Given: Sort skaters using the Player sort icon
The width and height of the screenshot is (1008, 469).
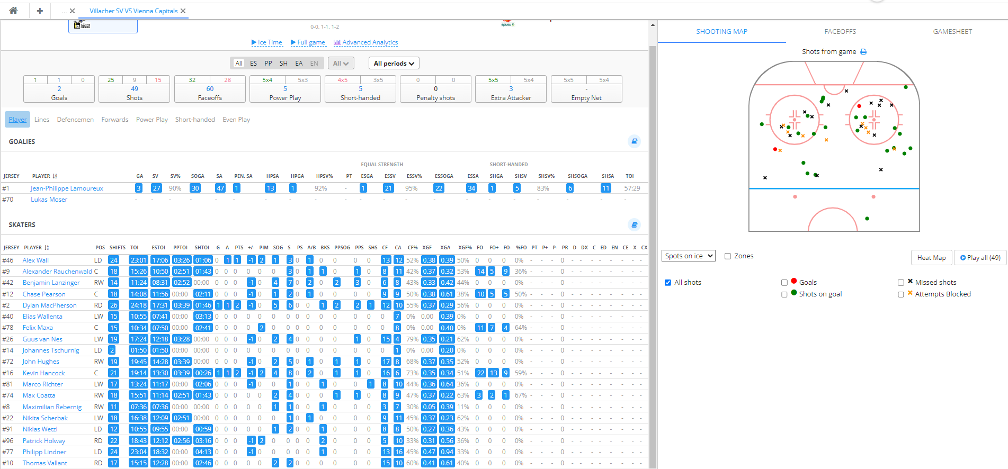Looking at the screenshot, I should 47,248.
